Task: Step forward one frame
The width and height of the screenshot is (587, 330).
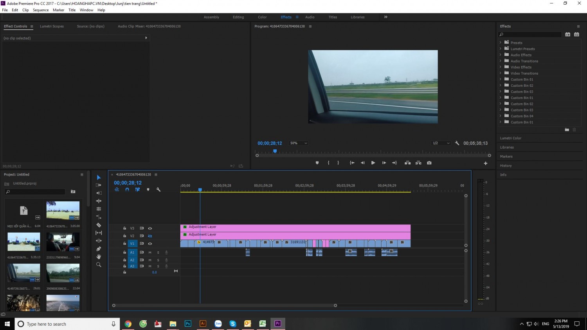Action: coord(384,163)
